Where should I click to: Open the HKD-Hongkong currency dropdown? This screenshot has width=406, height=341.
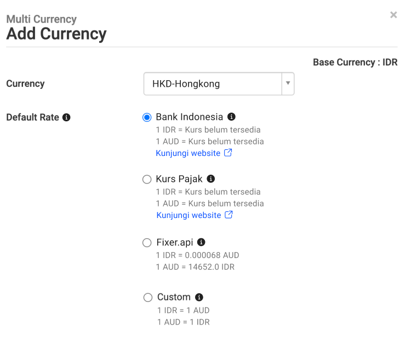[219, 84]
